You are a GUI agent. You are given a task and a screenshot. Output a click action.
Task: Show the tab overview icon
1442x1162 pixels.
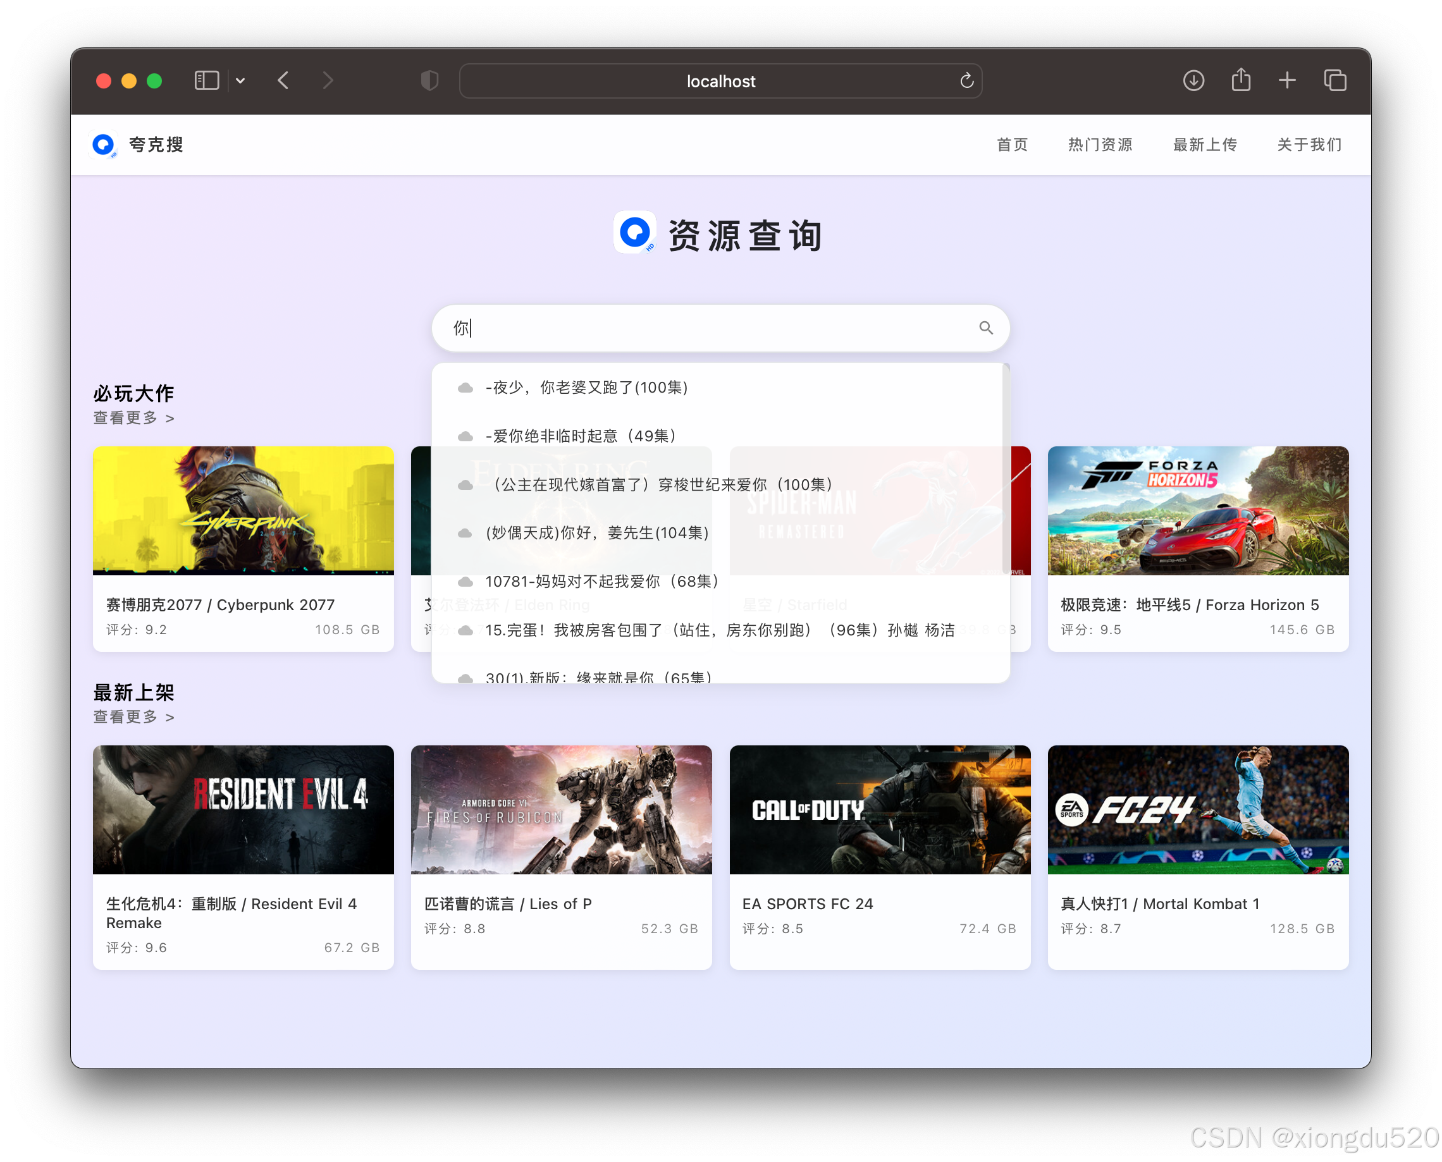click(1334, 81)
